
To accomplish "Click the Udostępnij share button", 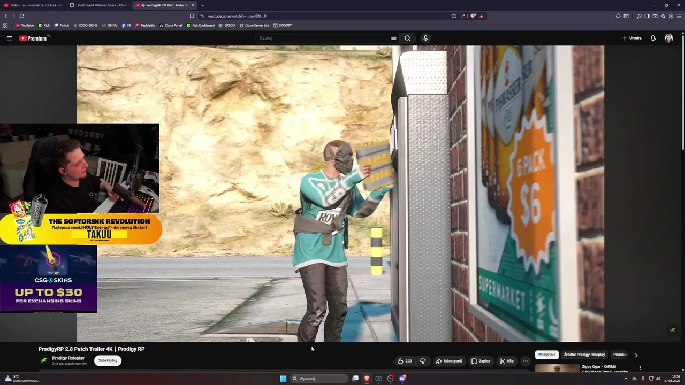I will [x=448, y=361].
